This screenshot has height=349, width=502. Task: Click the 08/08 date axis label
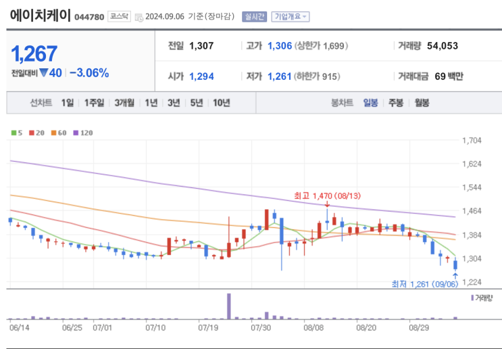pos(313,328)
